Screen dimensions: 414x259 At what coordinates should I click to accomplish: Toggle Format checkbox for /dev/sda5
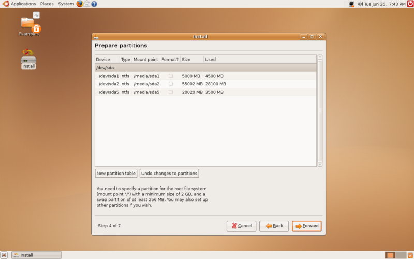click(x=171, y=92)
